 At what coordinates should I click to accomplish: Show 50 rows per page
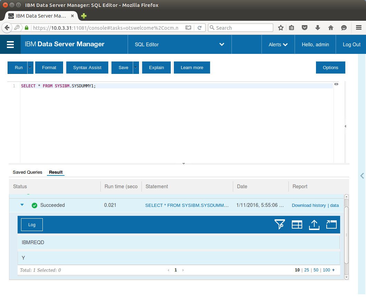click(316, 270)
